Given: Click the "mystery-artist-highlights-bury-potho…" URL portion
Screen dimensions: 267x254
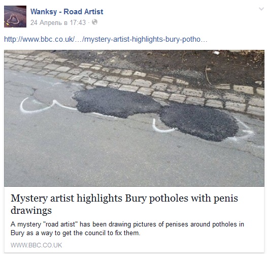Looking at the screenshot, I should pos(146,39).
